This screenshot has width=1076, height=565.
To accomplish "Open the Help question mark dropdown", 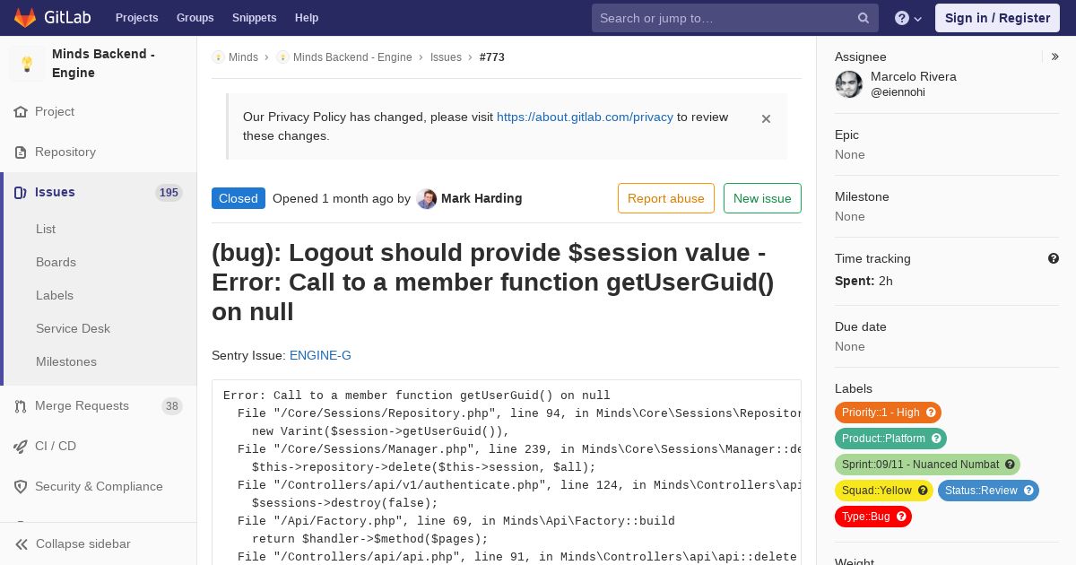I will click(908, 18).
